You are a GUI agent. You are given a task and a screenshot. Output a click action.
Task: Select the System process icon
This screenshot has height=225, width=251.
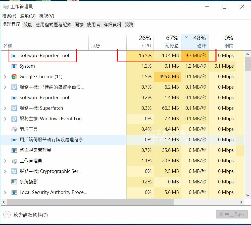coord(14,66)
